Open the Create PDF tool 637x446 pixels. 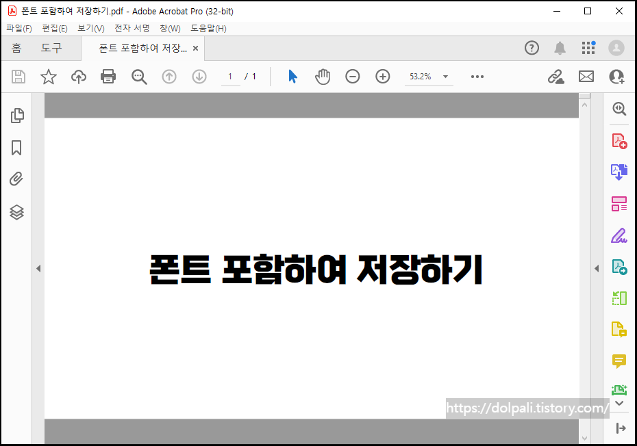coord(619,140)
